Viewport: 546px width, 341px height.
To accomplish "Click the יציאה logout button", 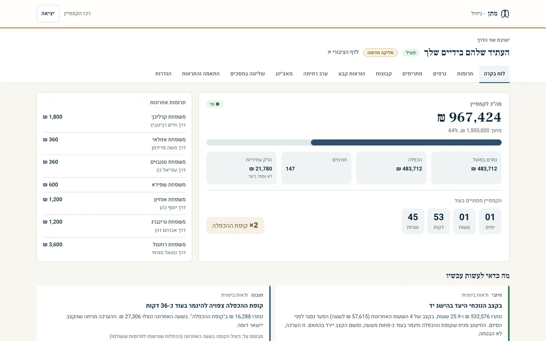I will click(48, 14).
